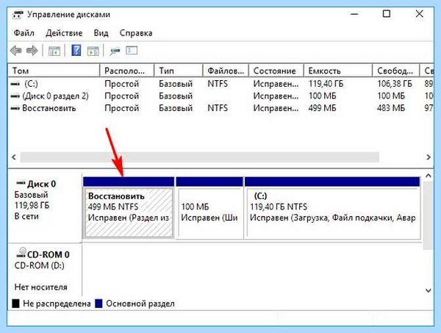441x333 pixels.
Task: Open the Файл menu
Action: [24, 33]
